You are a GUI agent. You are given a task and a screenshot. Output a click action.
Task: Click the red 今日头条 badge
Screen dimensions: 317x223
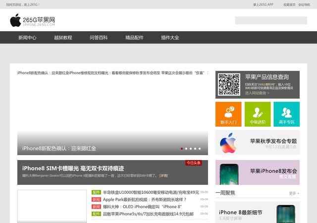[x=194, y=163]
